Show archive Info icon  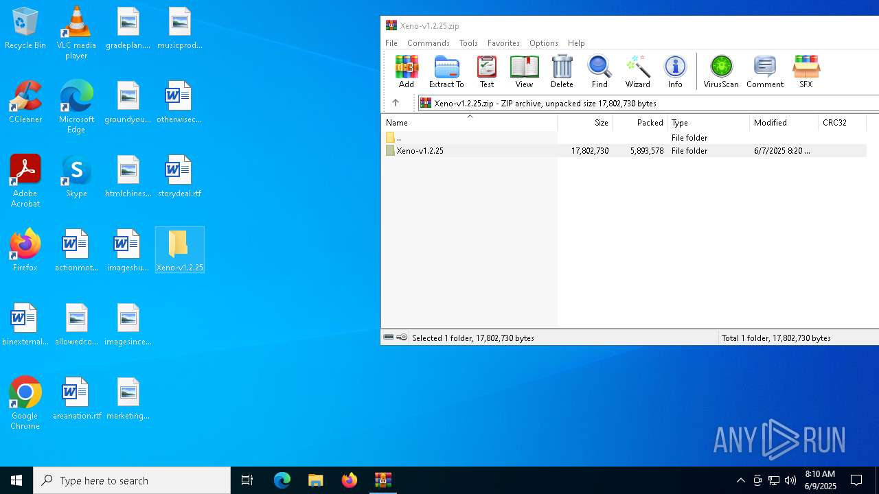(675, 71)
